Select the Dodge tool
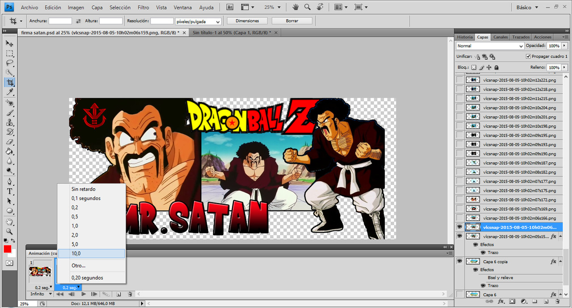572x308 pixels. click(x=9, y=171)
